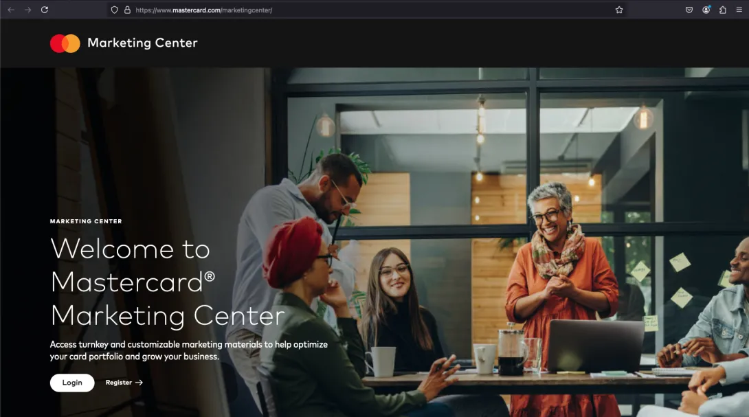Click the Welcome to Mastercard heading
This screenshot has height=417, width=749.
[167, 282]
